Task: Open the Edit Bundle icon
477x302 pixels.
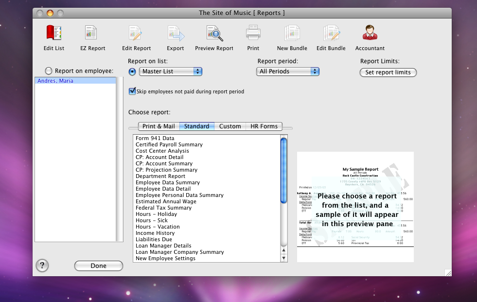Action: (331, 33)
